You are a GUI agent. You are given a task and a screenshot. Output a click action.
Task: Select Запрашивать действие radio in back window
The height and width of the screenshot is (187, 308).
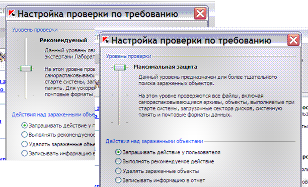[24, 125]
